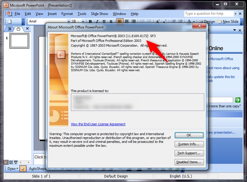Toggle bulleted list button

[149, 21]
